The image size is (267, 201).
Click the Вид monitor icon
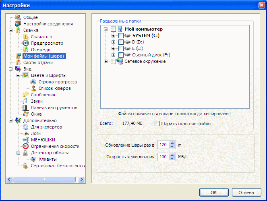click(18, 69)
